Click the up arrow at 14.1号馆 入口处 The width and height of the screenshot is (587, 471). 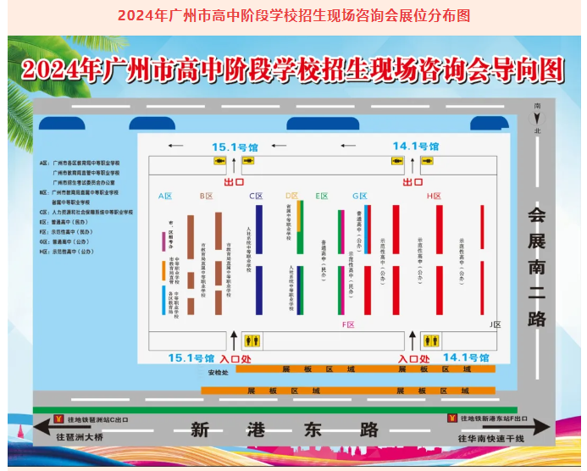tap(413, 340)
